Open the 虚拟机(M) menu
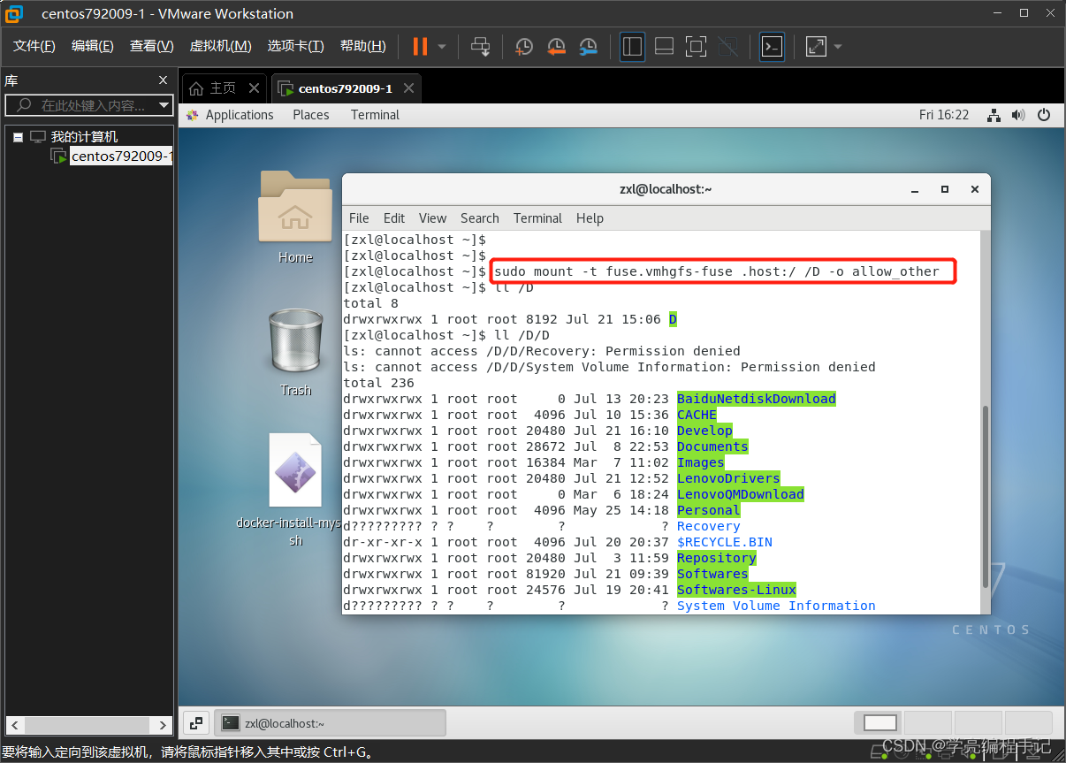1066x763 pixels. click(x=220, y=46)
